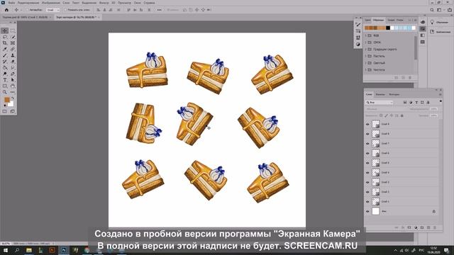Screen dimensions: 454x255
Task: Click the Opacity value field
Action: pyautogui.click(x=434, y=109)
